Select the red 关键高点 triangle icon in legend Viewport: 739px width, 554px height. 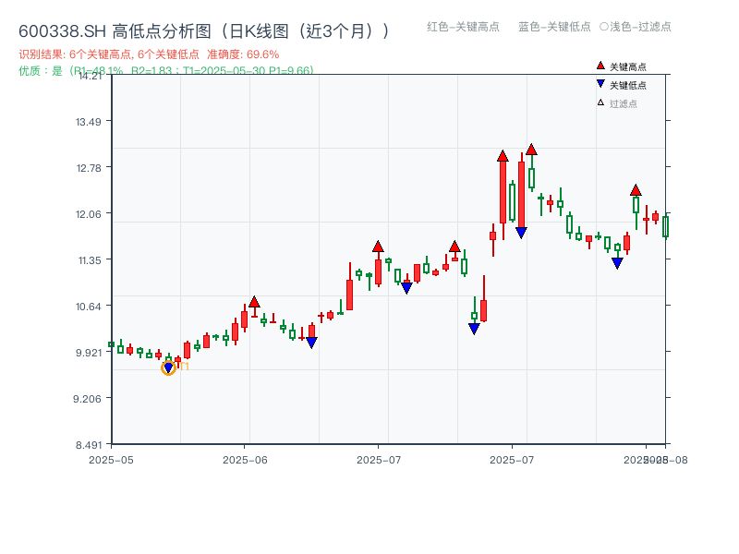click(x=599, y=66)
